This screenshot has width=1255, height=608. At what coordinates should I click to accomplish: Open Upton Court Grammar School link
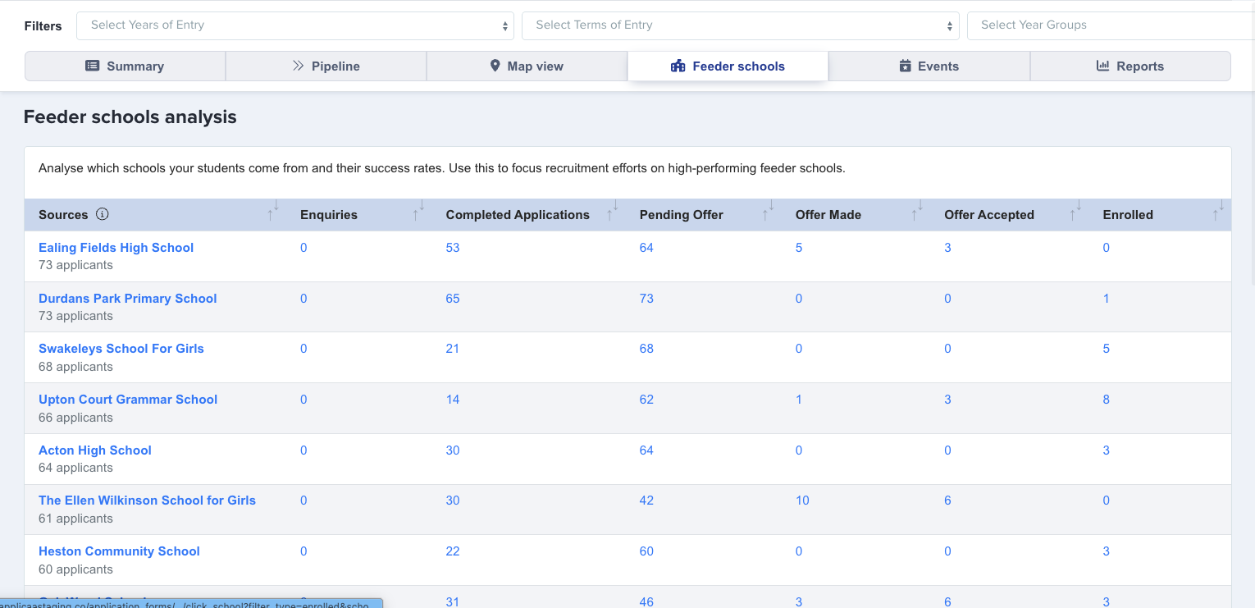click(x=128, y=400)
